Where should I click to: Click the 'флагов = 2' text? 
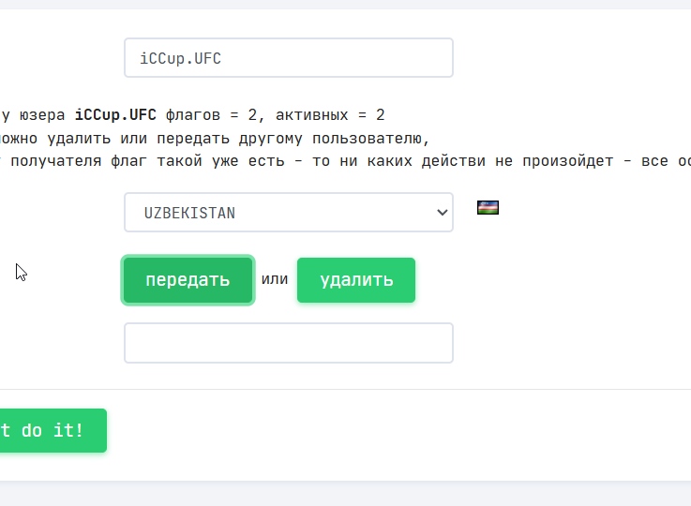pyautogui.click(x=211, y=115)
